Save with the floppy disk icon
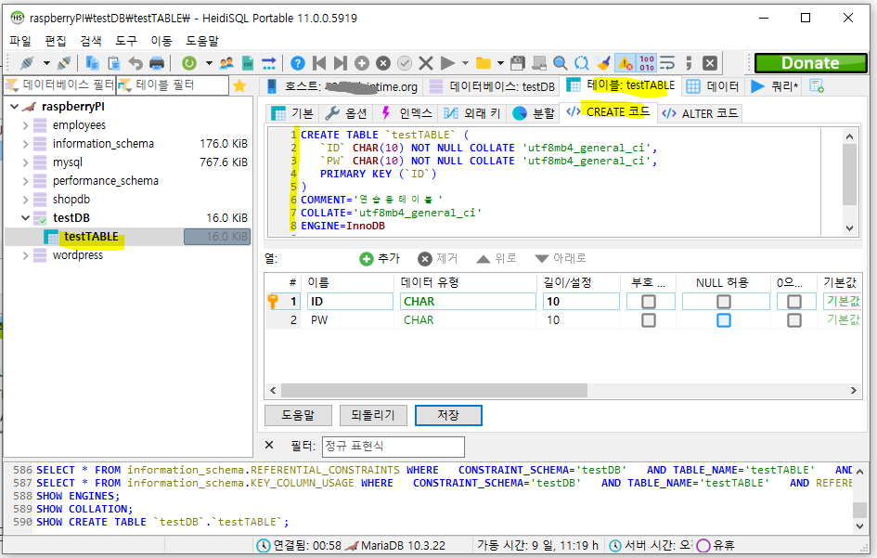 click(518, 63)
